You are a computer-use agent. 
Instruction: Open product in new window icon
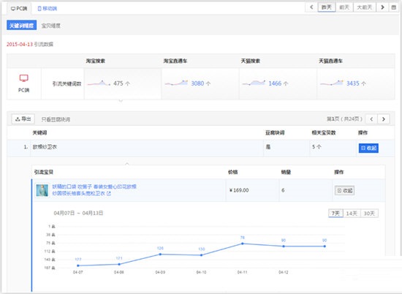click(109, 193)
